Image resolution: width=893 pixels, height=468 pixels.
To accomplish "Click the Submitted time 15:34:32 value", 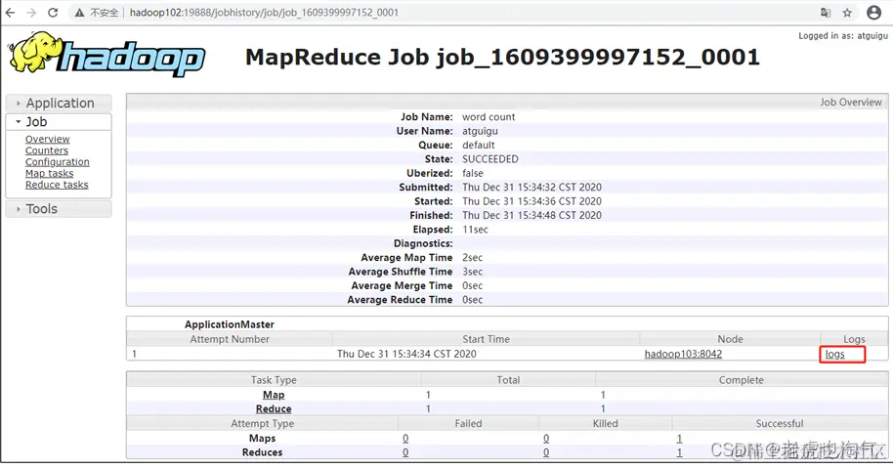I will [532, 188].
